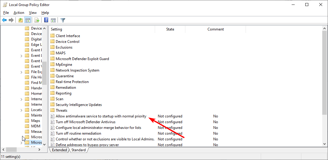
Task: Select the Digital tree folder
Action: point(34,39)
